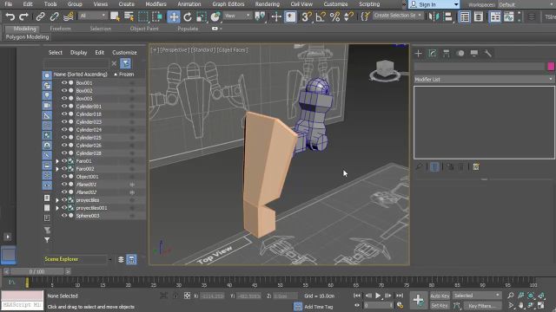
Task: Click the MAXScript mini listener field
Action: tap(22, 305)
